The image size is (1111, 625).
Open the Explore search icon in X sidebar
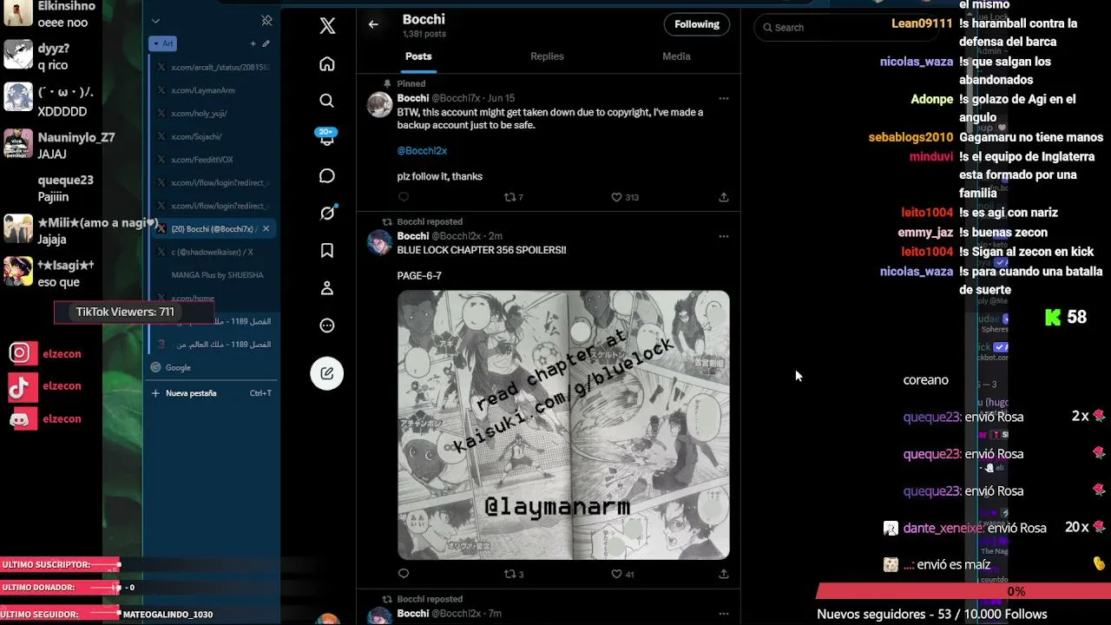(327, 101)
